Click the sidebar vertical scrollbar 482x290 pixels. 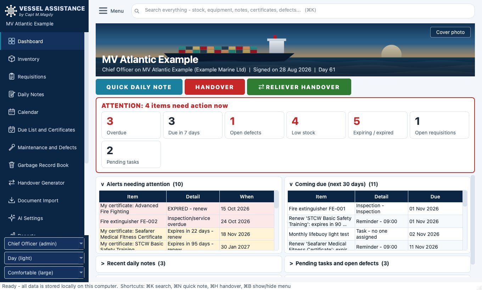[x=86, y=98]
